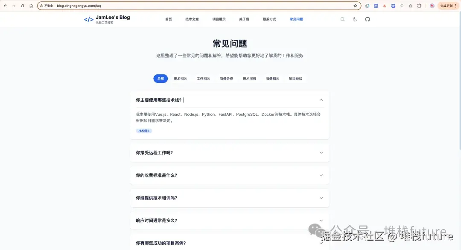Click the site search magnifier icon
This screenshot has height=250, width=461.
pos(342,19)
